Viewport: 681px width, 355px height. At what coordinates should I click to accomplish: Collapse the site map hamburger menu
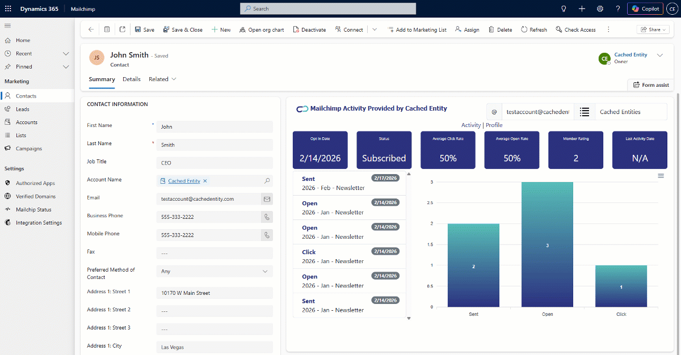[8, 26]
